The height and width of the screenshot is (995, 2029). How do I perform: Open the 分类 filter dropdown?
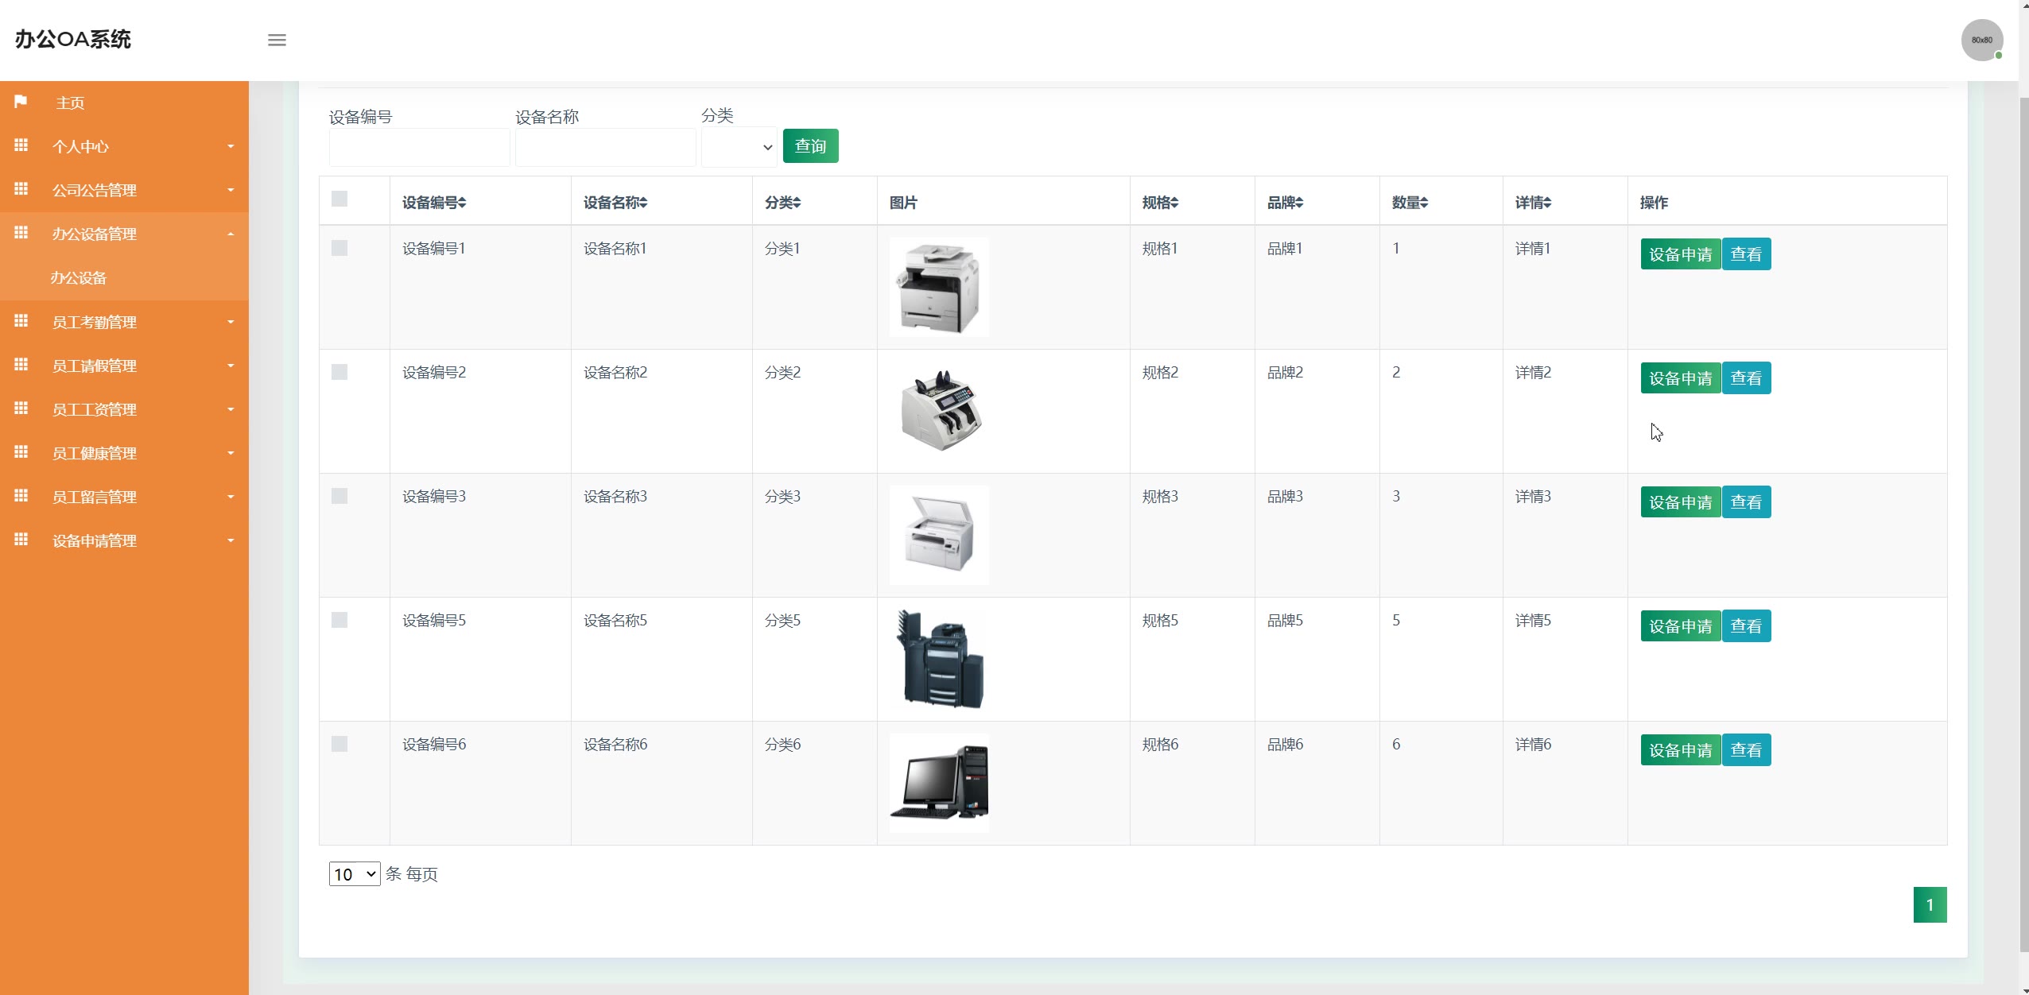point(739,147)
